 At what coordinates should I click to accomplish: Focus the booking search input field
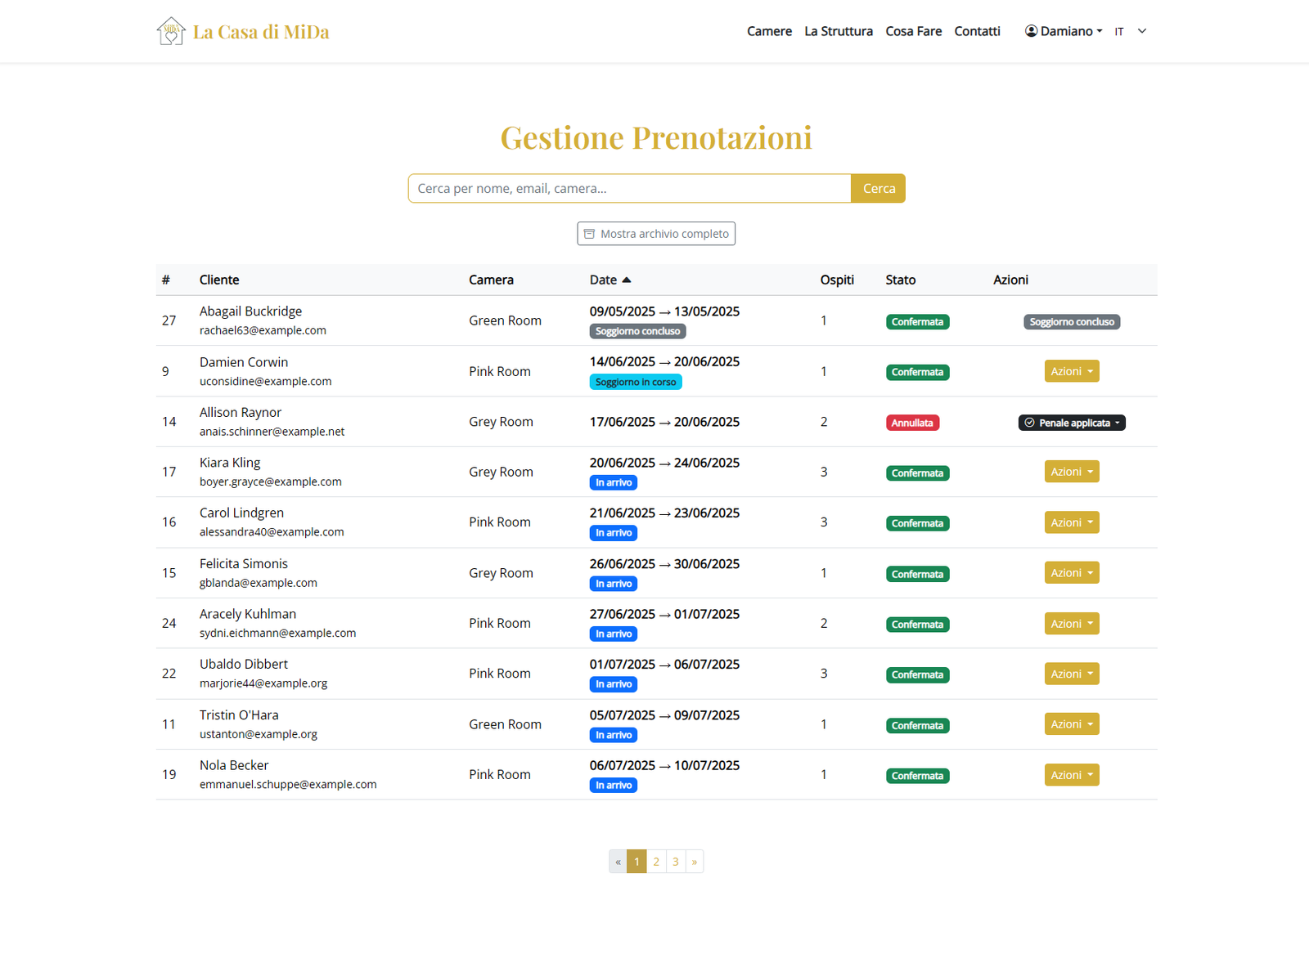629,188
